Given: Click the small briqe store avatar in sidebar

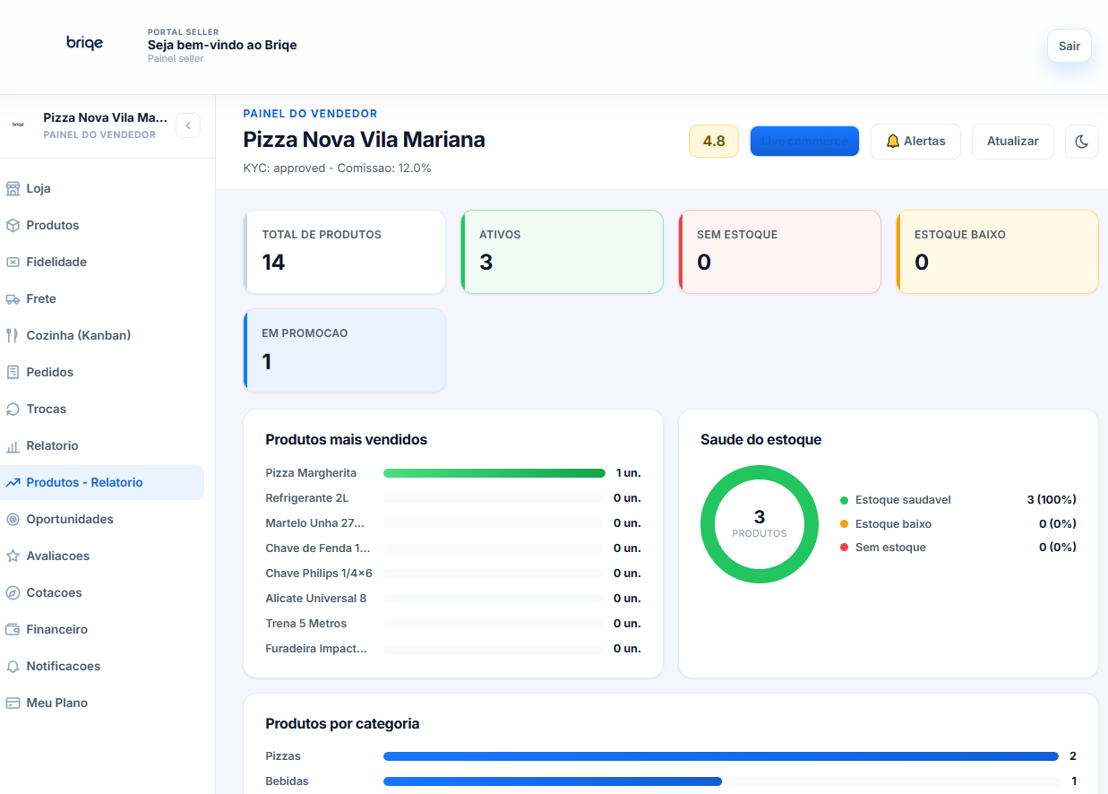Looking at the screenshot, I should (x=18, y=125).
